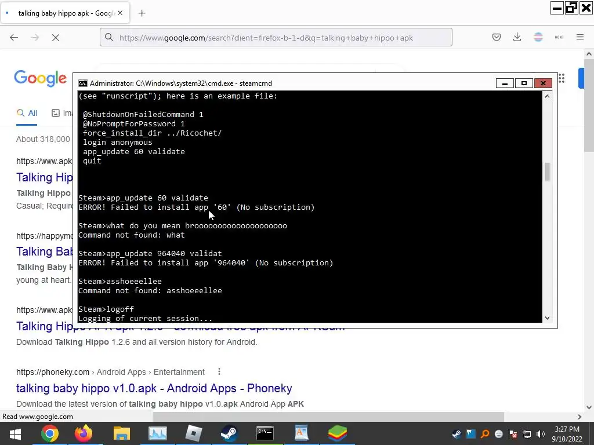Open the Firefox downloads panel

click(x=517, y=37)
